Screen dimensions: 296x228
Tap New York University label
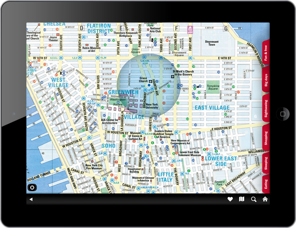tap(152, 106)
